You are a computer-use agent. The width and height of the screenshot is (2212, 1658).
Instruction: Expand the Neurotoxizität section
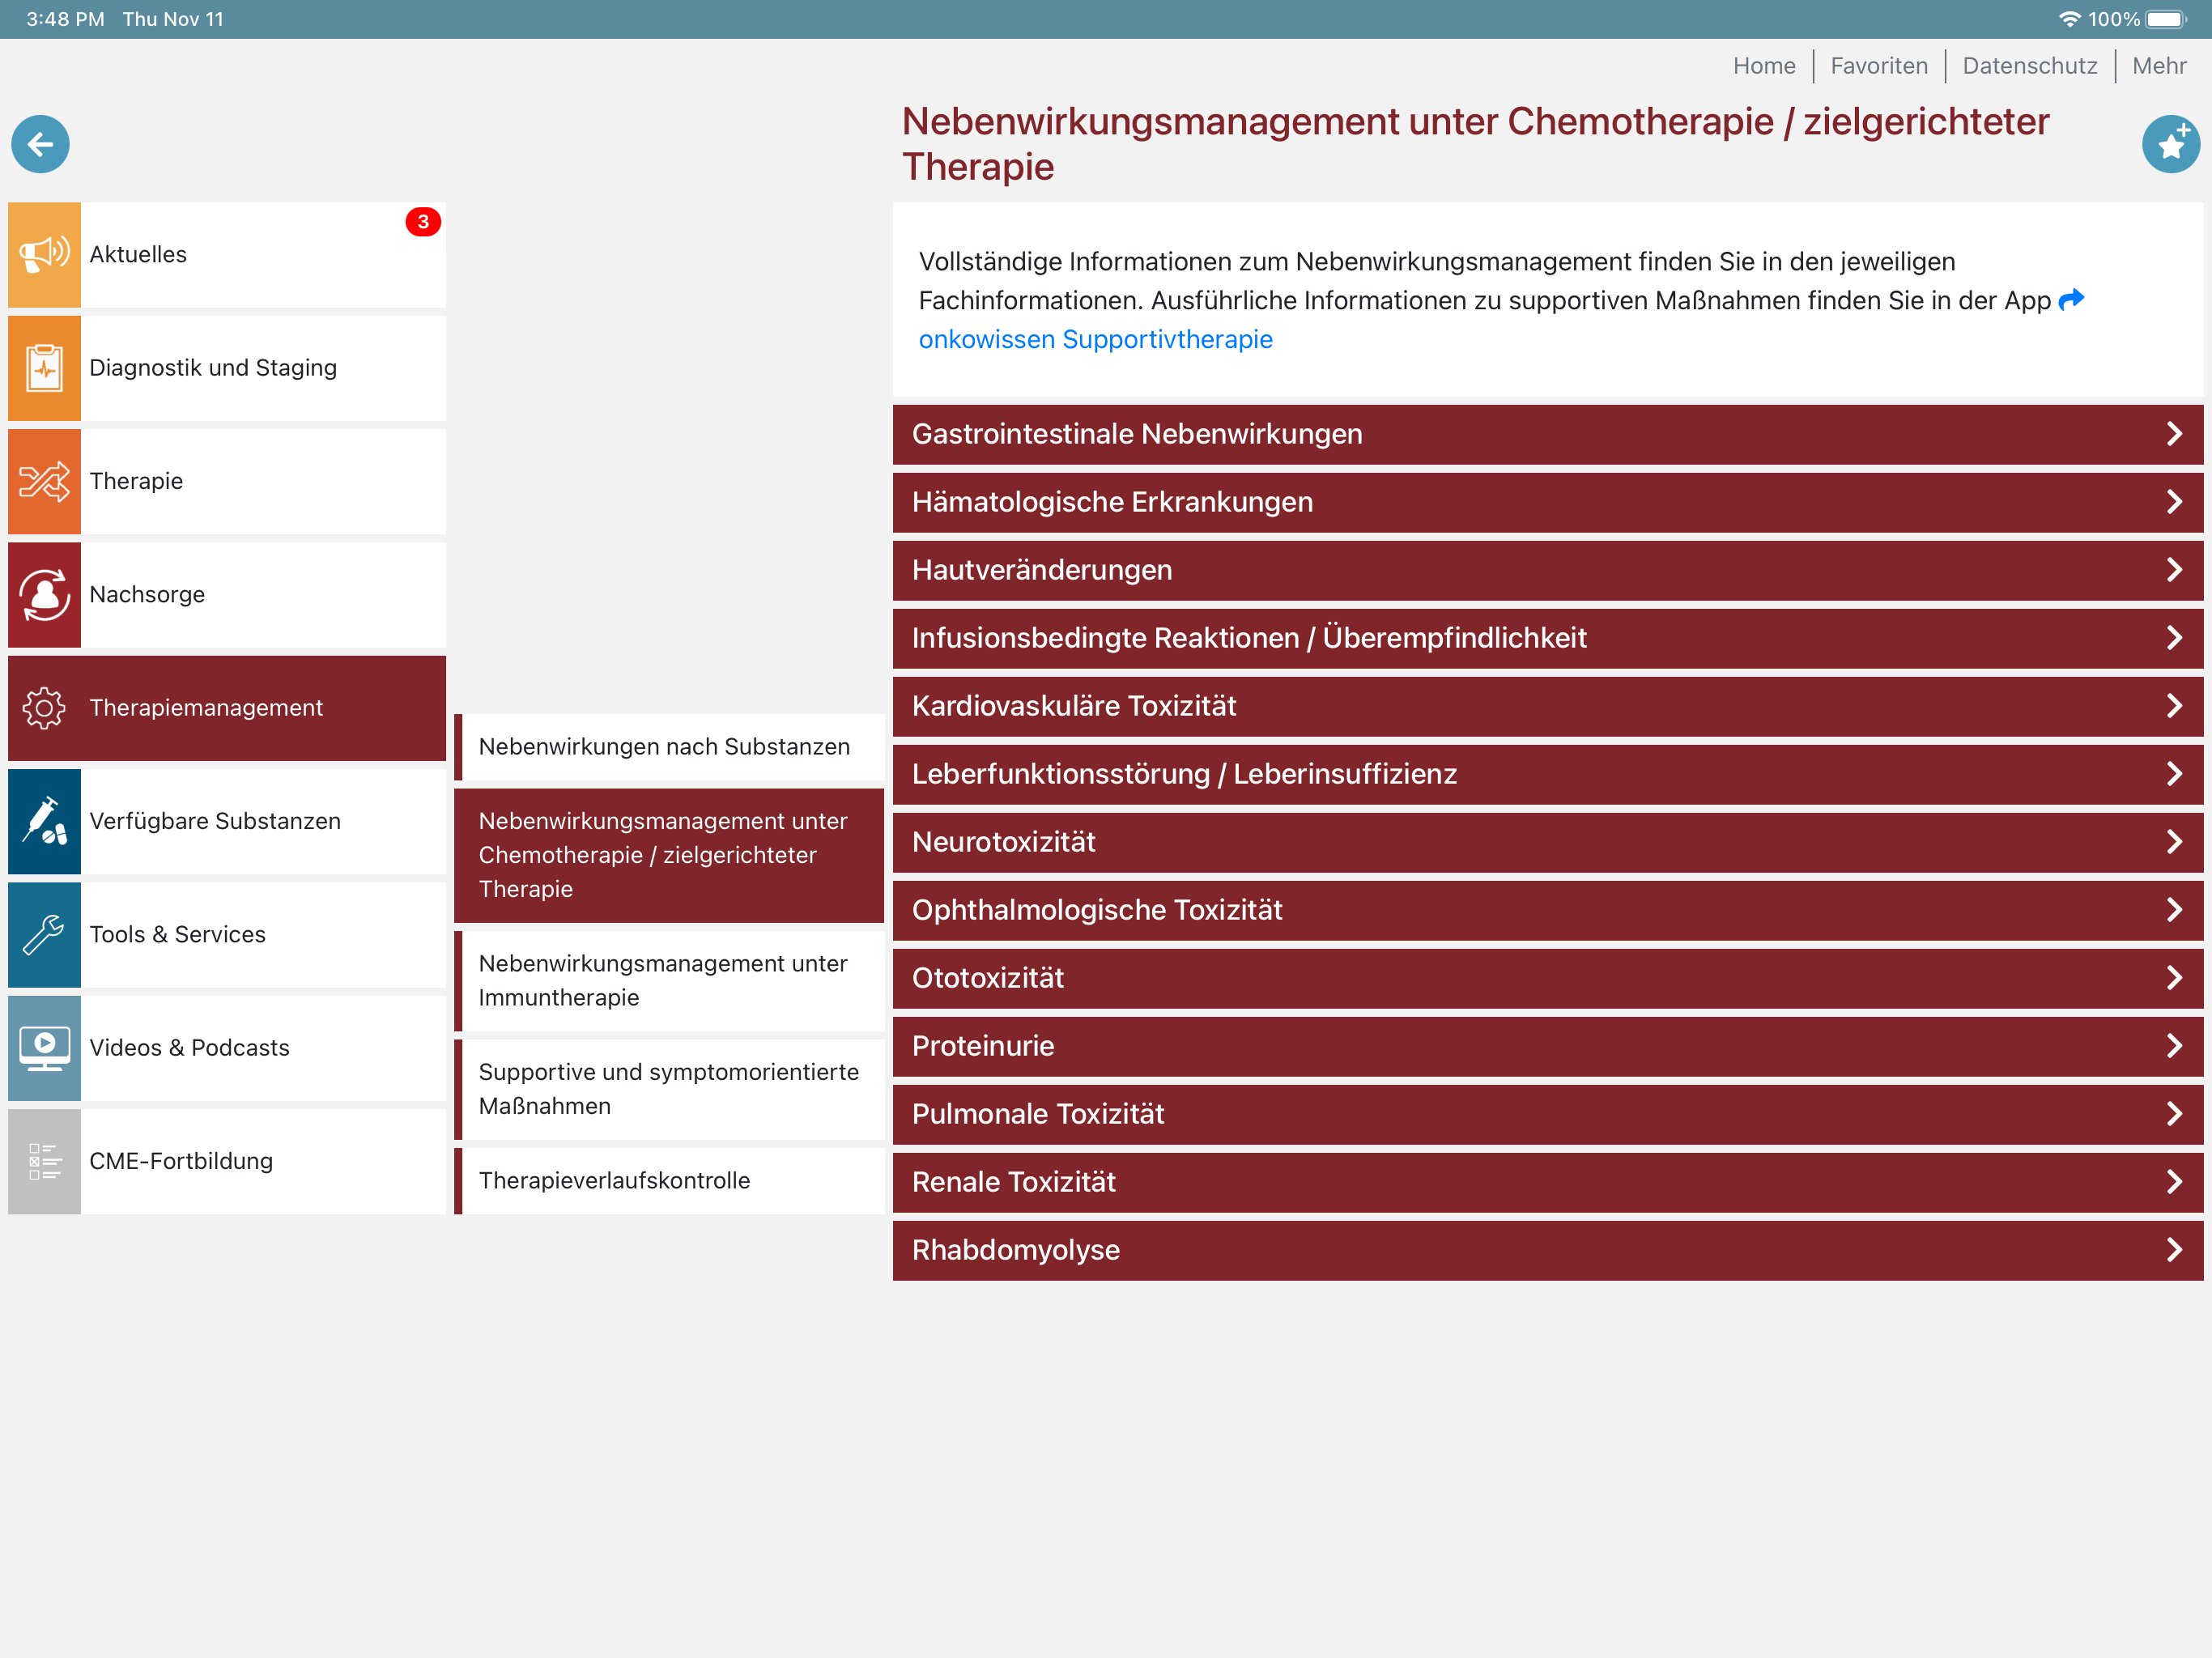1547,842
